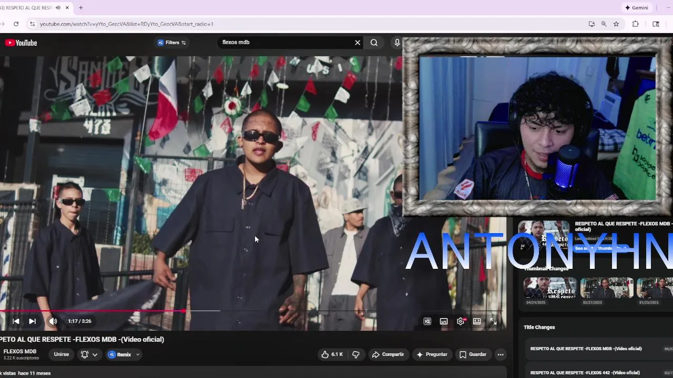Open thumbnail change dated 03/27/2025
The image size is (673, 378).
tap(607, 288)
